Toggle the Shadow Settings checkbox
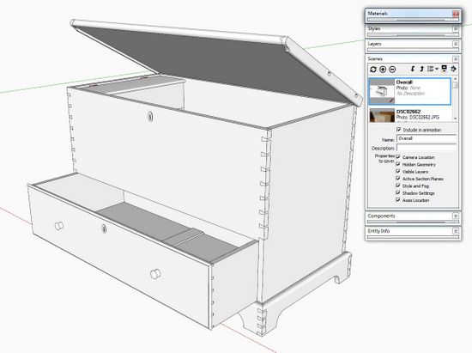The width and height of the screenshot is (472, 353). 398,192
